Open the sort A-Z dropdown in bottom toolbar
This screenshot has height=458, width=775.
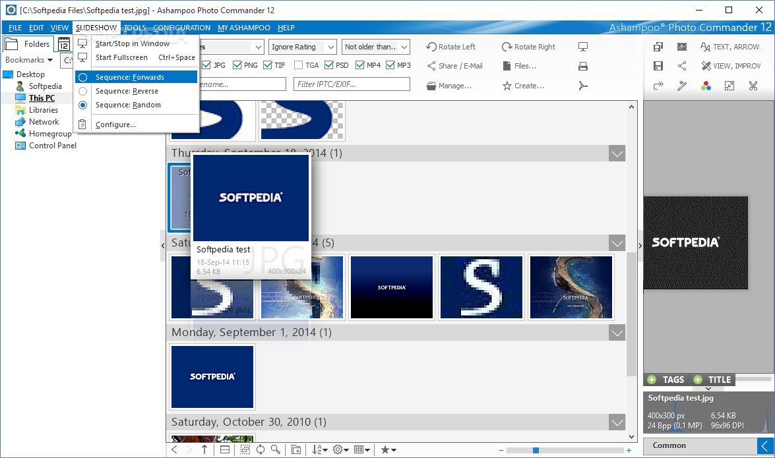pyautogui.click(x=319, y=449)
